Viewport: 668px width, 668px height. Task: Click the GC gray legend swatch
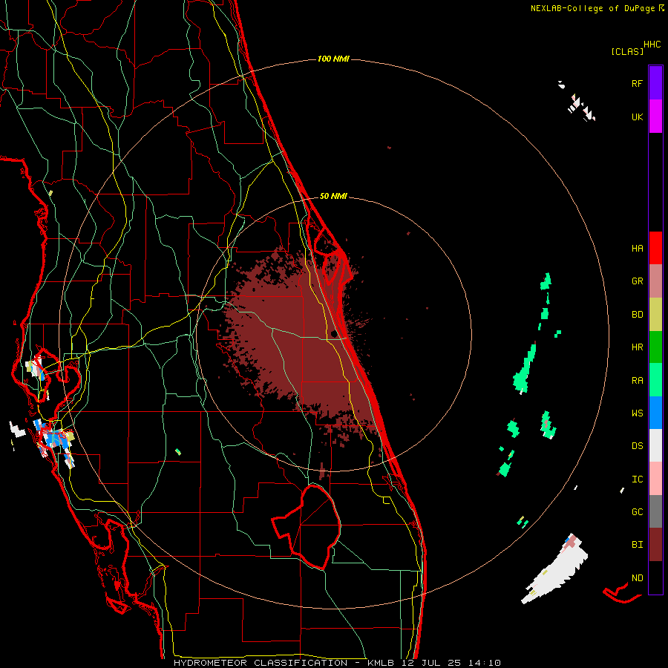pos(655,511)
